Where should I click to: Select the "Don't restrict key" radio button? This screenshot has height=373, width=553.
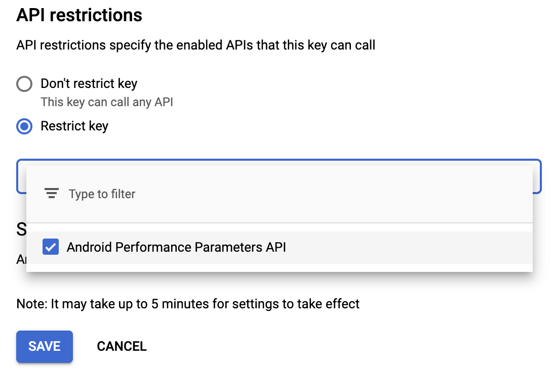click(24, 83)
